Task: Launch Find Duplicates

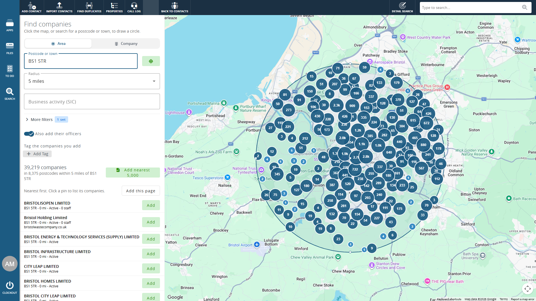Action: pyautogui.click(x=89, y=8)
